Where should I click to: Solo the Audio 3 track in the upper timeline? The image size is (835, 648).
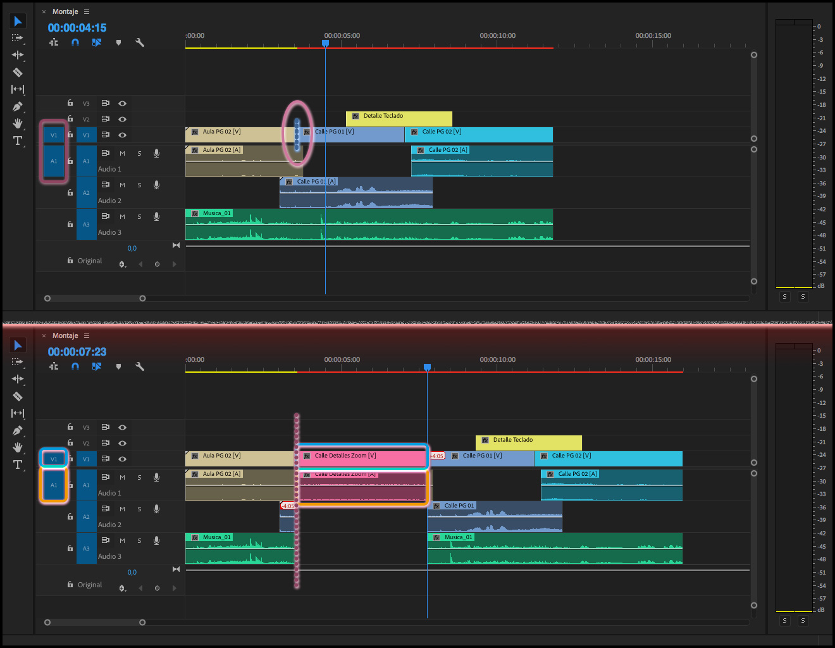139,216
